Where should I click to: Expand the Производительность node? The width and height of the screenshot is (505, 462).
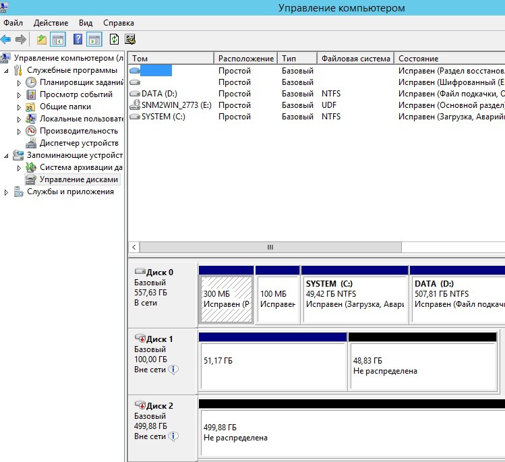[x=19, y=132]
